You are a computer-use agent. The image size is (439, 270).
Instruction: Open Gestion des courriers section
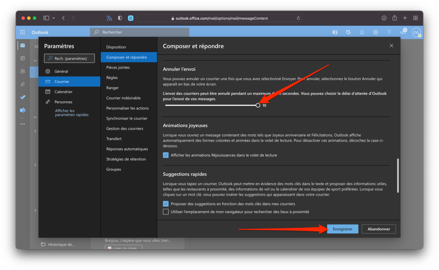coord(129,129)
